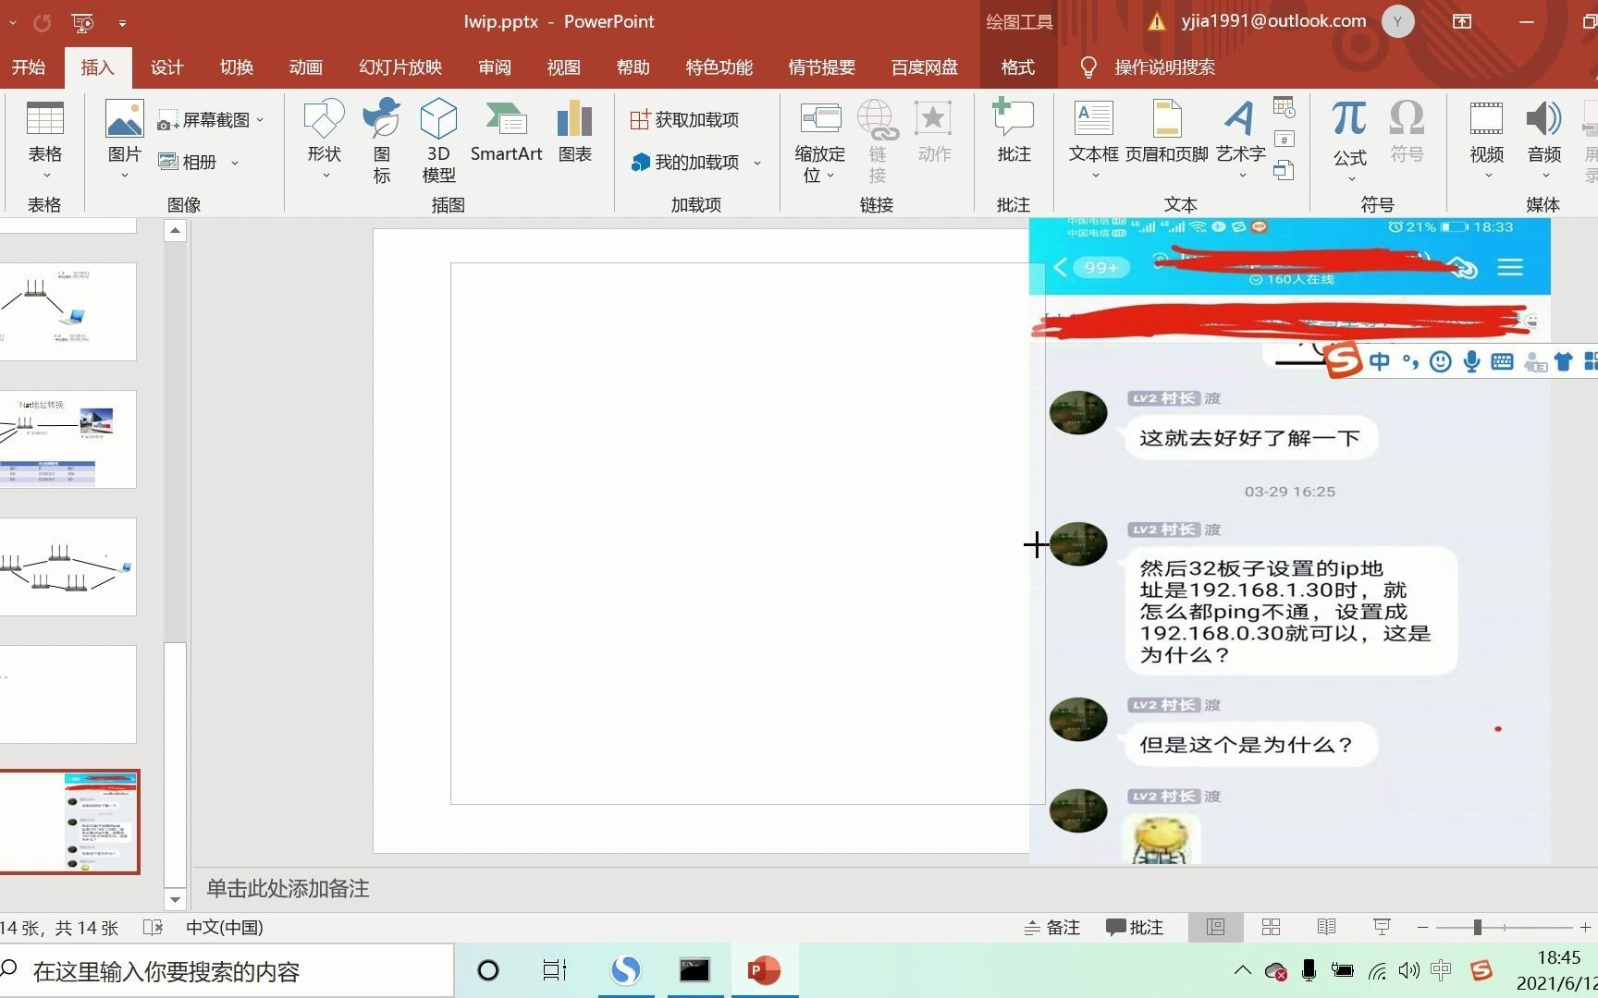Select the Nat地址转换 slide thumbnail
This screenshot has width=1598, height=998.
click(x=68, y=439)
